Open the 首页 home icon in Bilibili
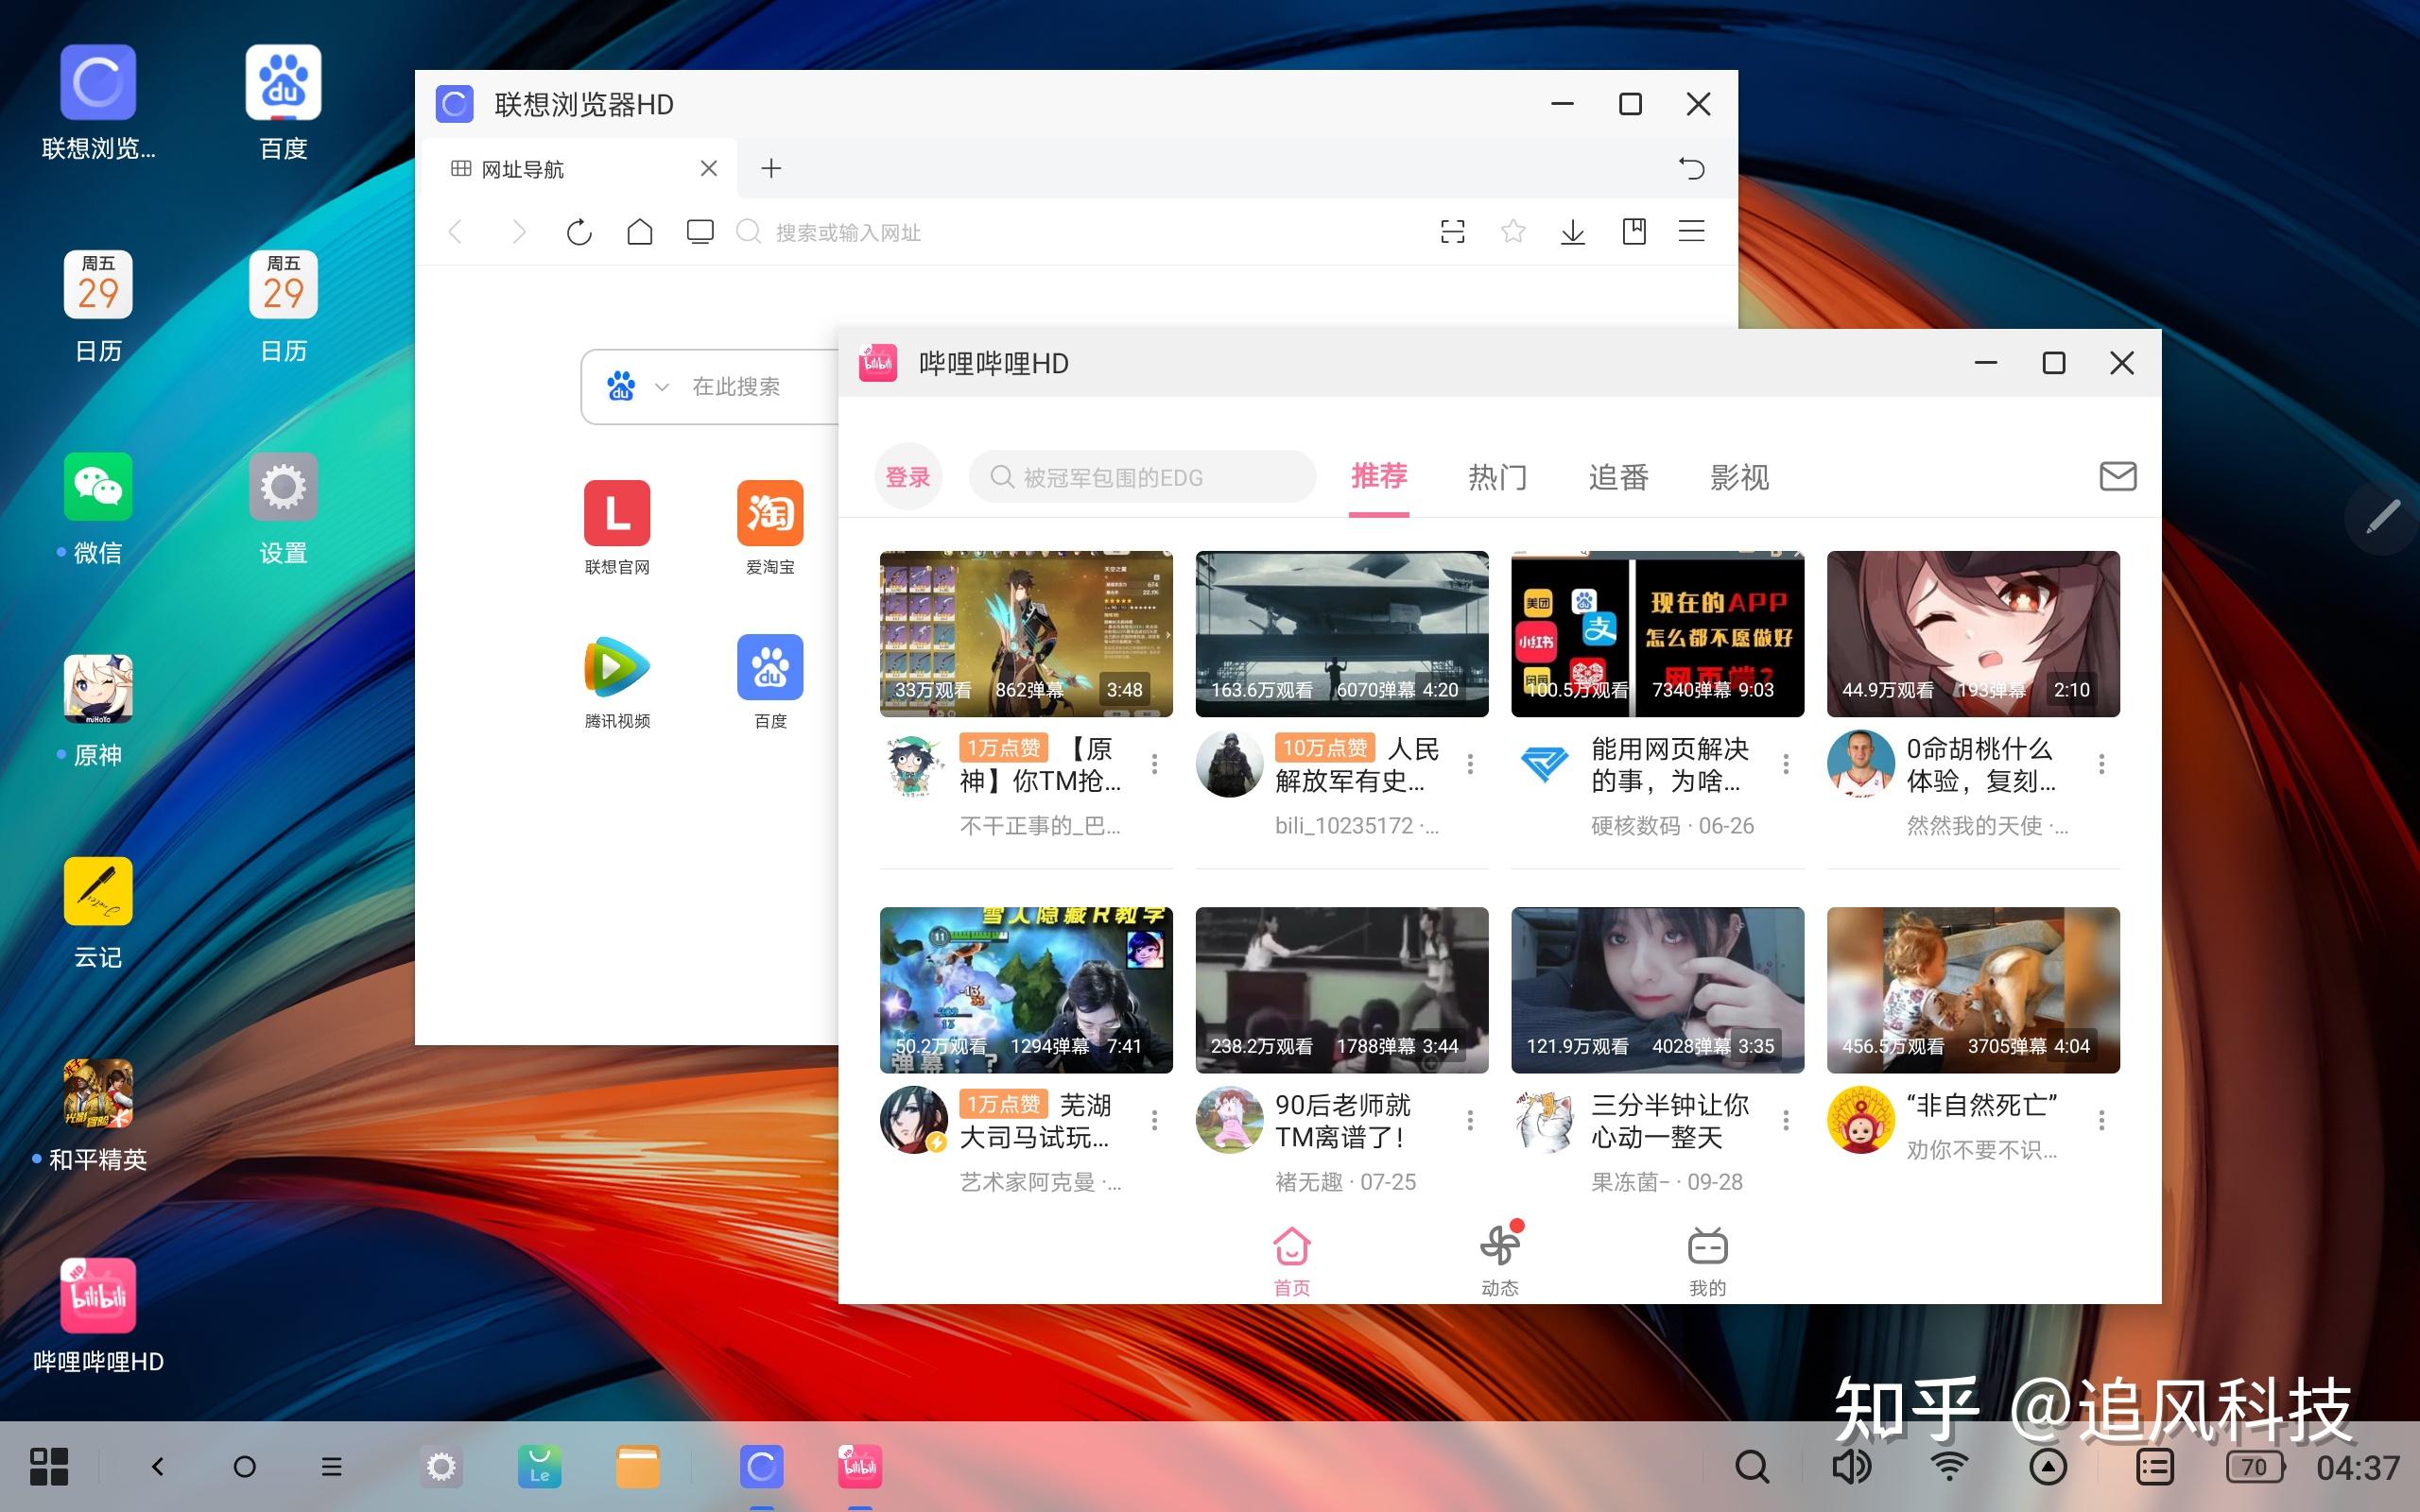 coord(1291,1261)
